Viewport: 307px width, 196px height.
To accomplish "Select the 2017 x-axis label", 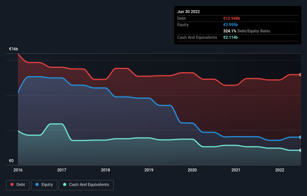I will point(62,170).
